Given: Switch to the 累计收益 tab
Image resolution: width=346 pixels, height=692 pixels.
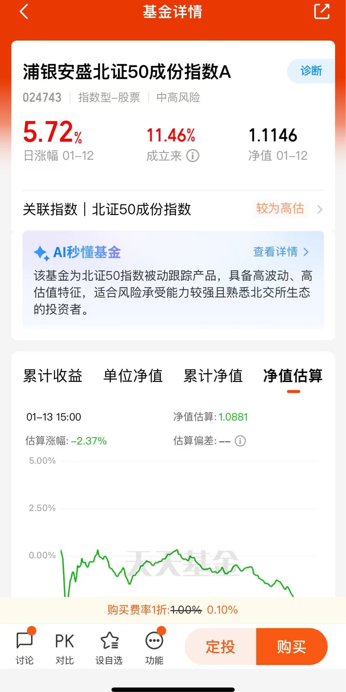Looking at the screenshot, I should point(53,376).
